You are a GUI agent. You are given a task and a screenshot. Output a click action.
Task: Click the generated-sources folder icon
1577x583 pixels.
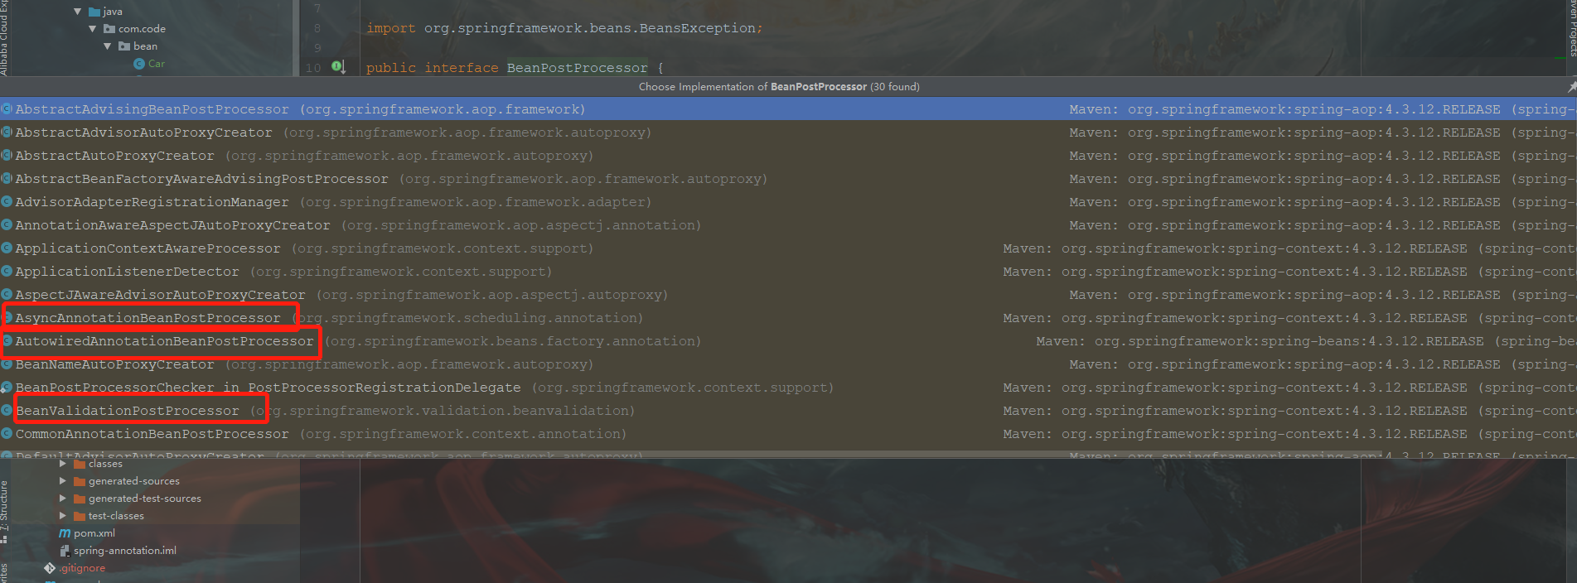(80, 481)
